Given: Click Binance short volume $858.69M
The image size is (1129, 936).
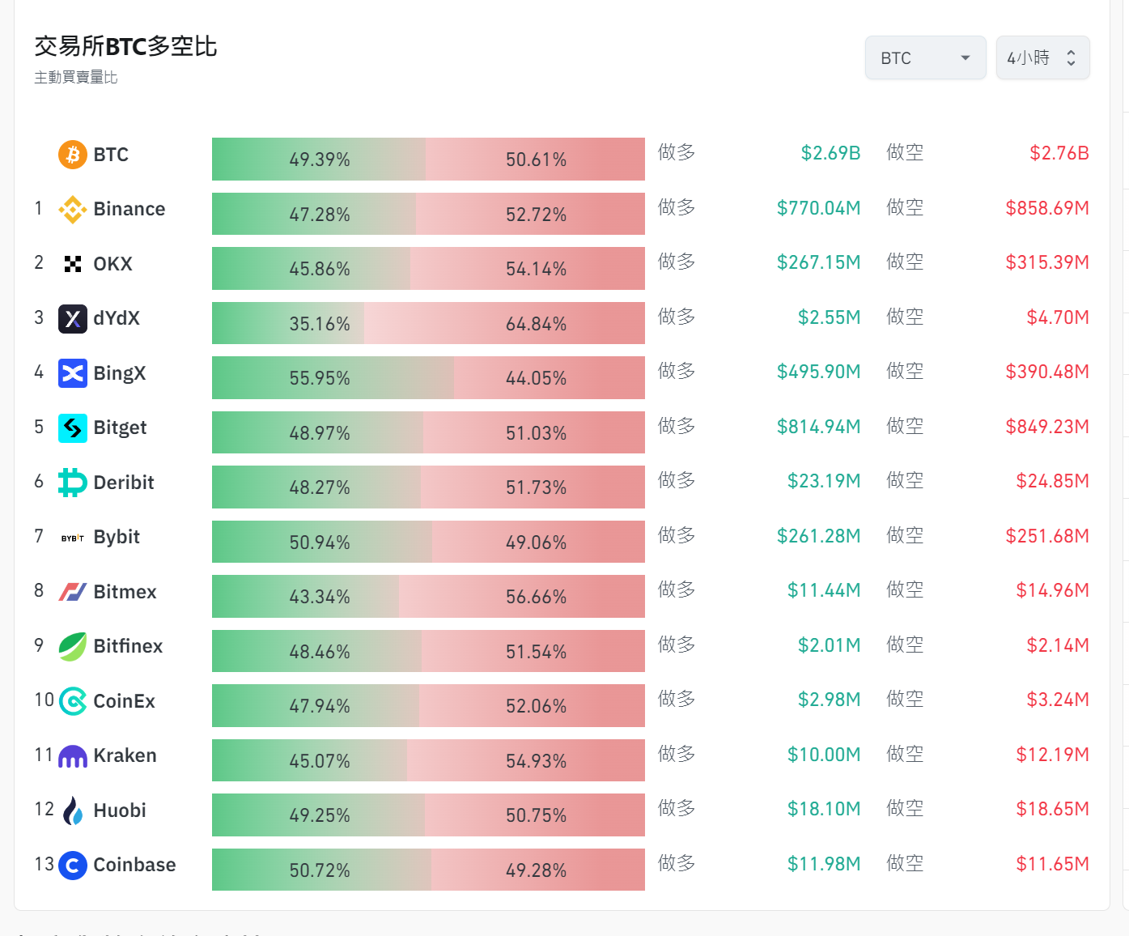Looking at the screenshot, I should pyautogui.click(x=1047, y=208).
